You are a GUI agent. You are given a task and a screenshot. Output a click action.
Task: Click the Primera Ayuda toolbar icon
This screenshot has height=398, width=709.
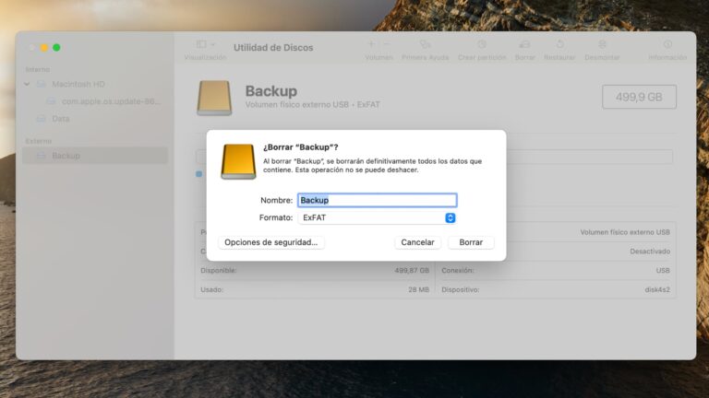click(425, 44)
